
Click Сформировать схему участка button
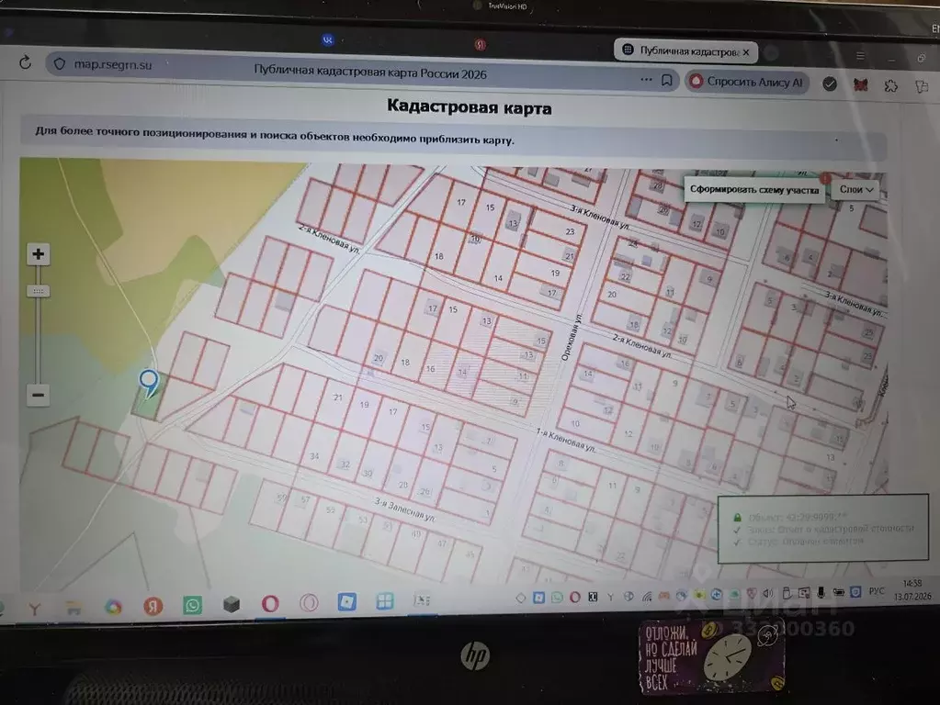pyautogui.click(x=754, y=190)
